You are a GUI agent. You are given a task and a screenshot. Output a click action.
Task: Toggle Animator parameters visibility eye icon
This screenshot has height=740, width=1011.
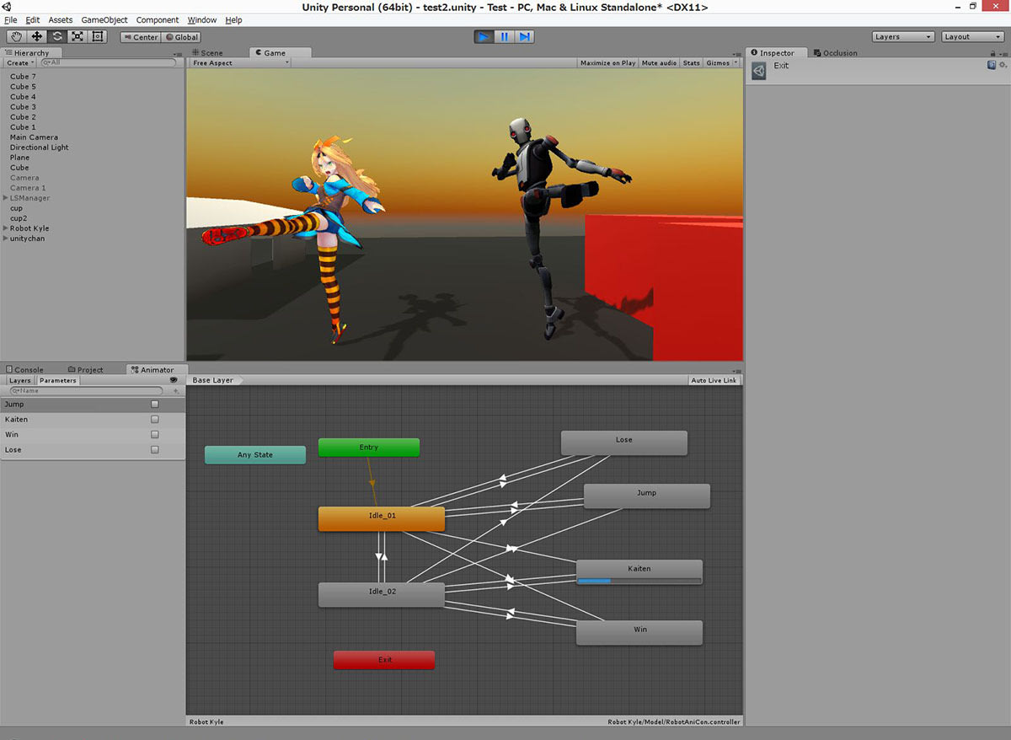(174, 380)
